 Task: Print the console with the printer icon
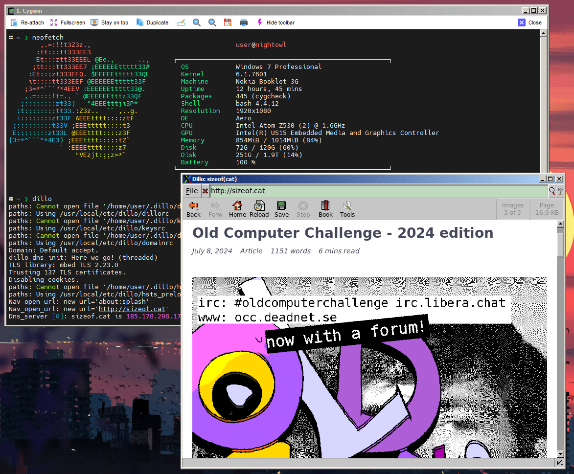(x=243, y=23)
